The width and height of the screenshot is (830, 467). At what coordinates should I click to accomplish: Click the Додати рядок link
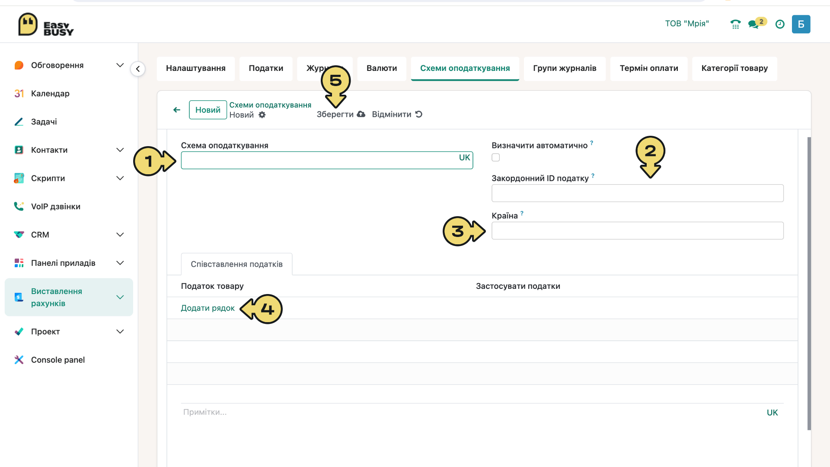pos(207,308)
